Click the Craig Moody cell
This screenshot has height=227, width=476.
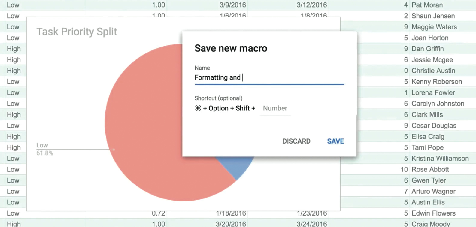coord(431,224)
